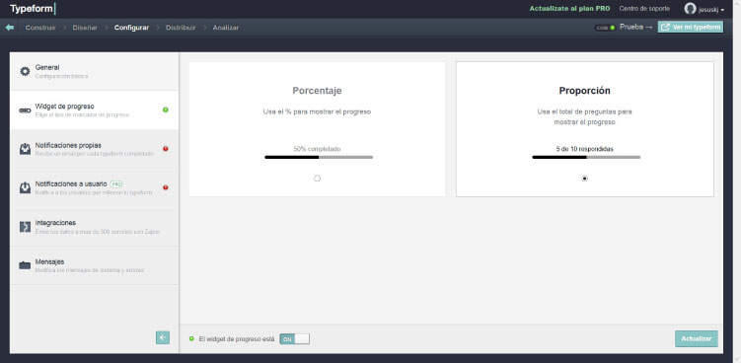This screenshot has height=363, width=741.
Task: Click the Mensajes briefcase icon
Action: point(25,265)
